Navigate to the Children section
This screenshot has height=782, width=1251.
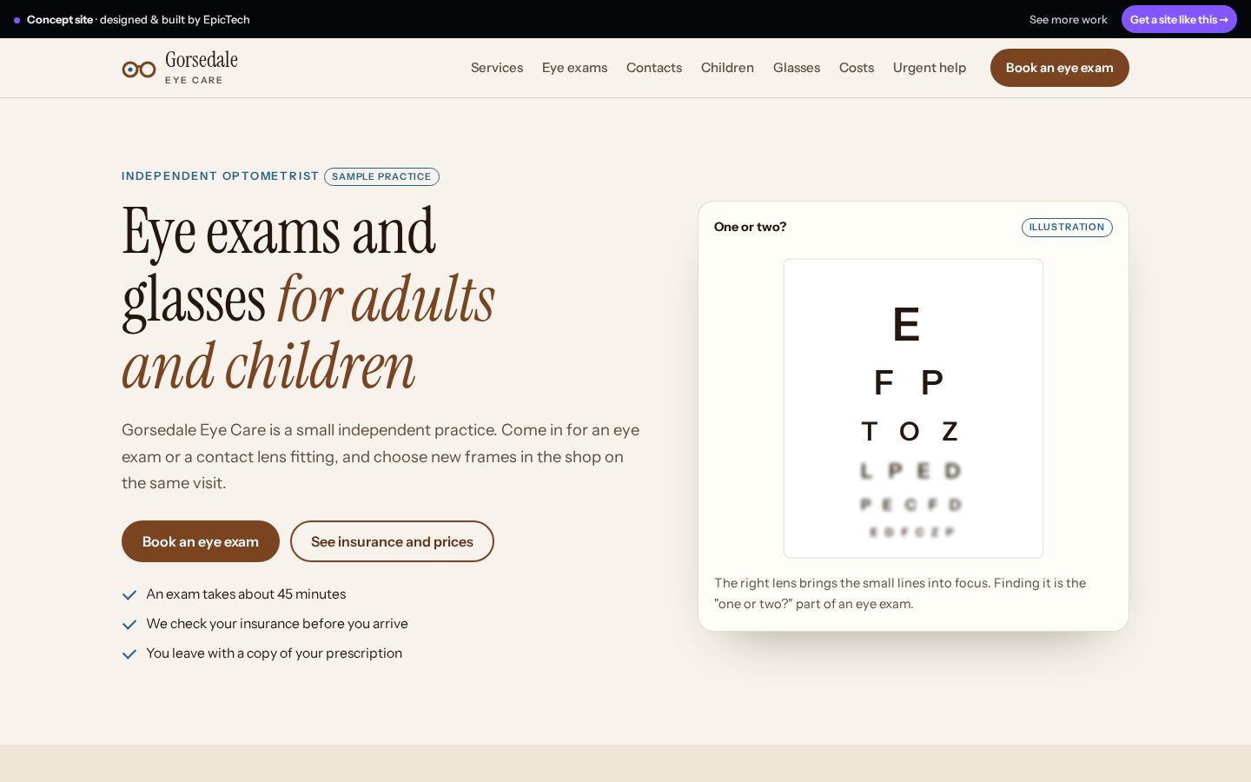click(727, 68)
